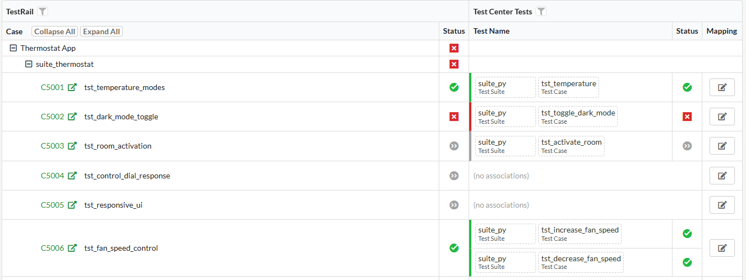Select the tst_increase_fan_speed test case tag
The image size is (746, 280).
(580, 234)
